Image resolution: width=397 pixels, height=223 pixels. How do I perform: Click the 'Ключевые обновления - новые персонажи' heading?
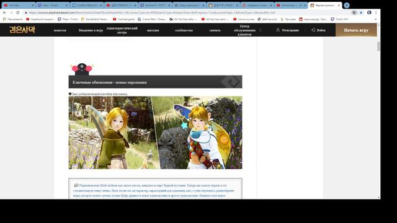pos(110,82)
